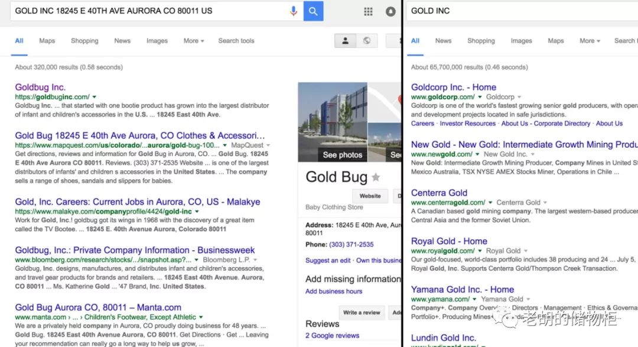Open the New Gold result

pyautogui.click(x=524, y=145)
